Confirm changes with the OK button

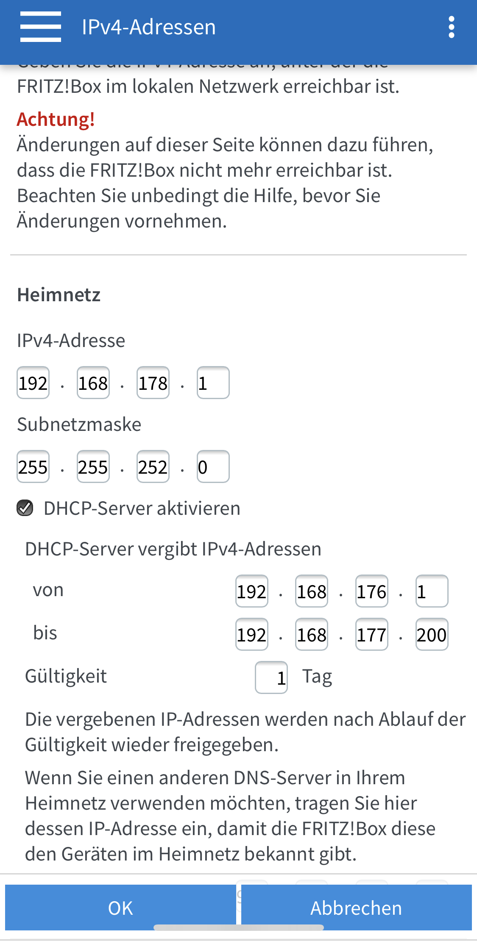click(120, 908)
